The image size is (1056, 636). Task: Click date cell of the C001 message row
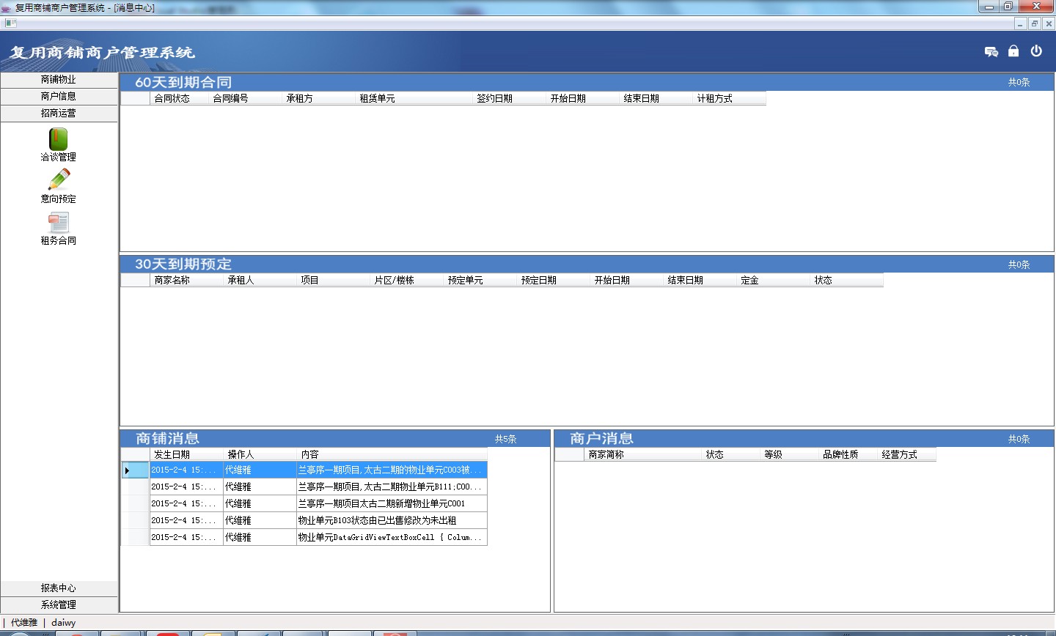coord(186,503)
